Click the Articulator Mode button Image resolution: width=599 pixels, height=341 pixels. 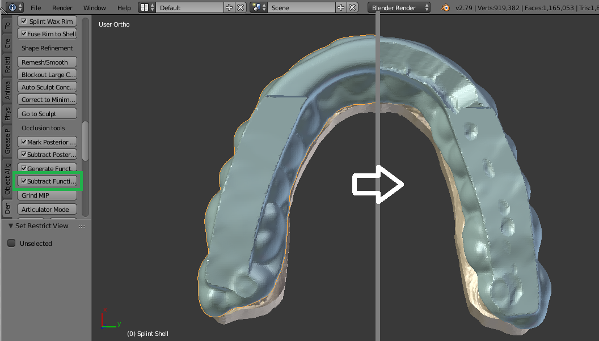(47, 209)
